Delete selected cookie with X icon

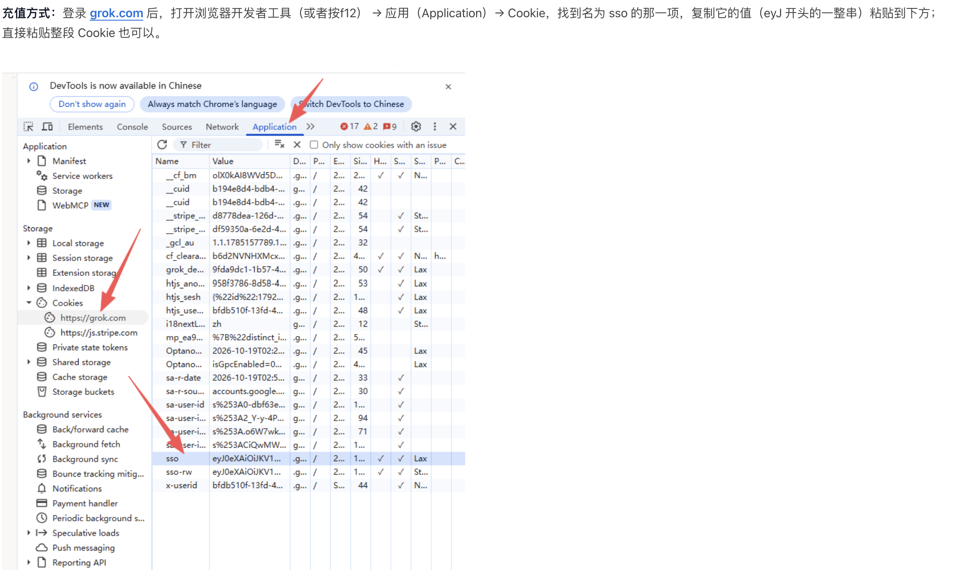tap(297, 145)
